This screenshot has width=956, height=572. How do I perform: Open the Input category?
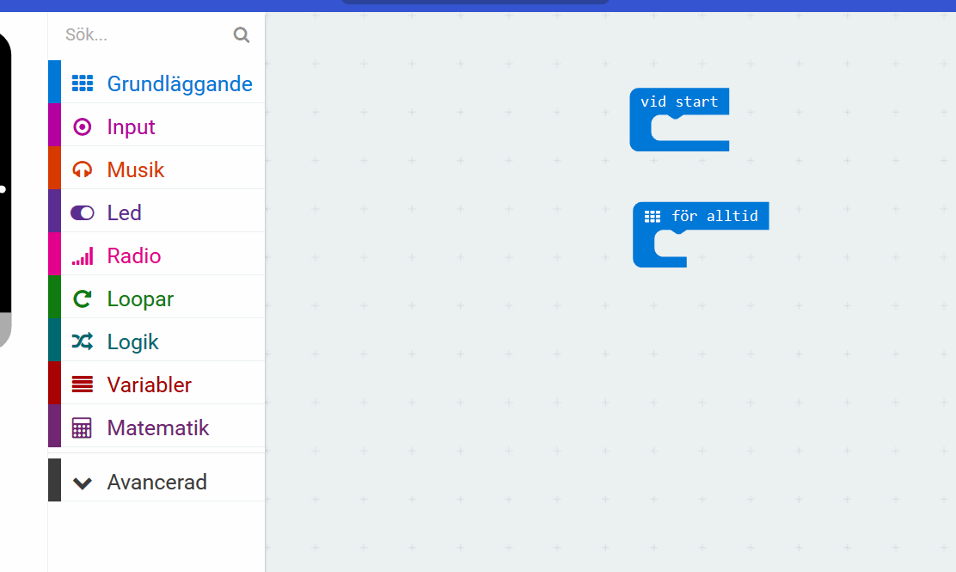[x=156, y=126]
